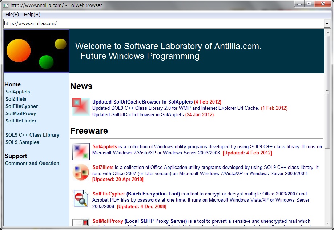Click 'Welcome to Software Laboratory' banner text
The image size is (334, 230).
168,46
